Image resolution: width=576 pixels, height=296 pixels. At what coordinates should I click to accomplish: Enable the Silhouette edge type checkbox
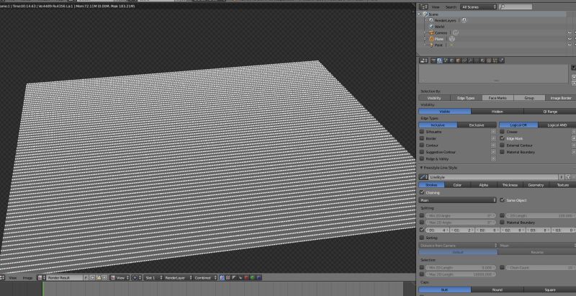(x=422, y=132)
